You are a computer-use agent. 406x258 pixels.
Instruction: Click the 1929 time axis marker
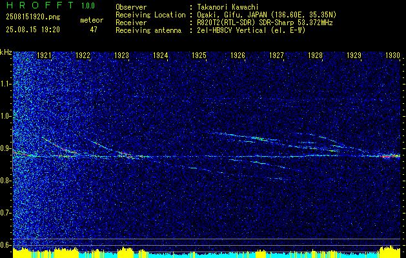coord(354,55)
